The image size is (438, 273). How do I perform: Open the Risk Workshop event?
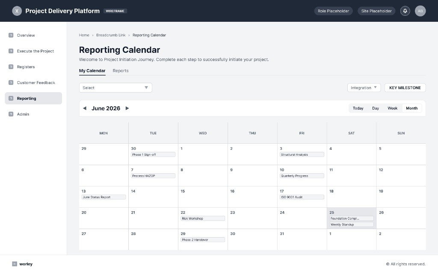[x=202, y=218]
